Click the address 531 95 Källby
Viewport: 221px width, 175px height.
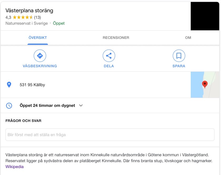pos(32,85)
